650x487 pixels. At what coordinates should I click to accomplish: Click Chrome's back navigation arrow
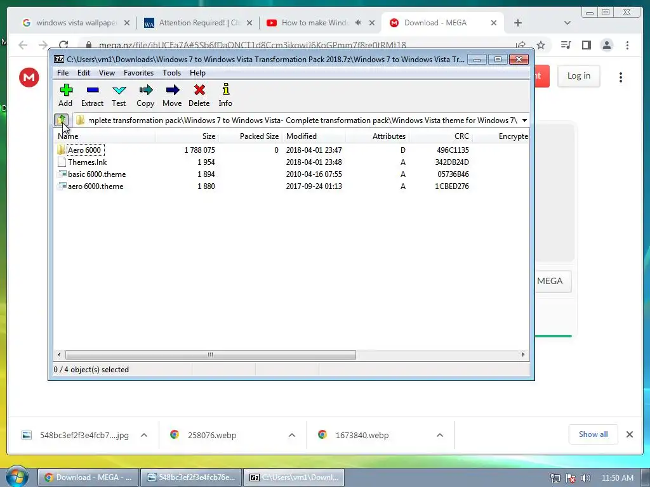[23, 45]
